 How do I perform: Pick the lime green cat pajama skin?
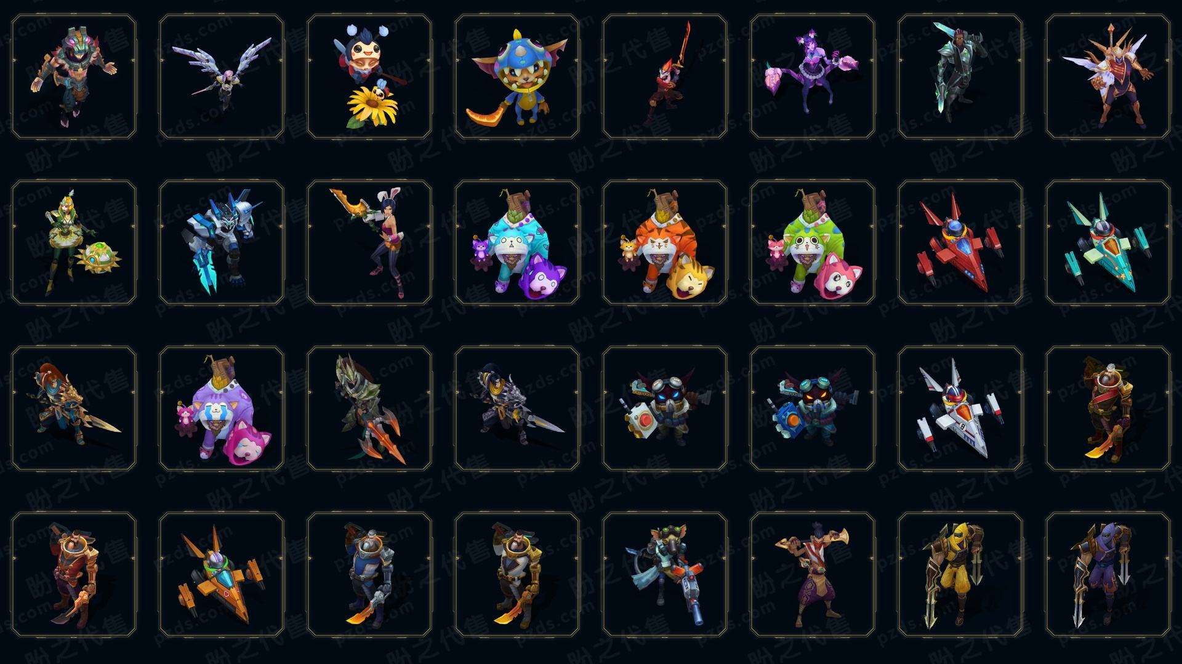click(813, 242)
